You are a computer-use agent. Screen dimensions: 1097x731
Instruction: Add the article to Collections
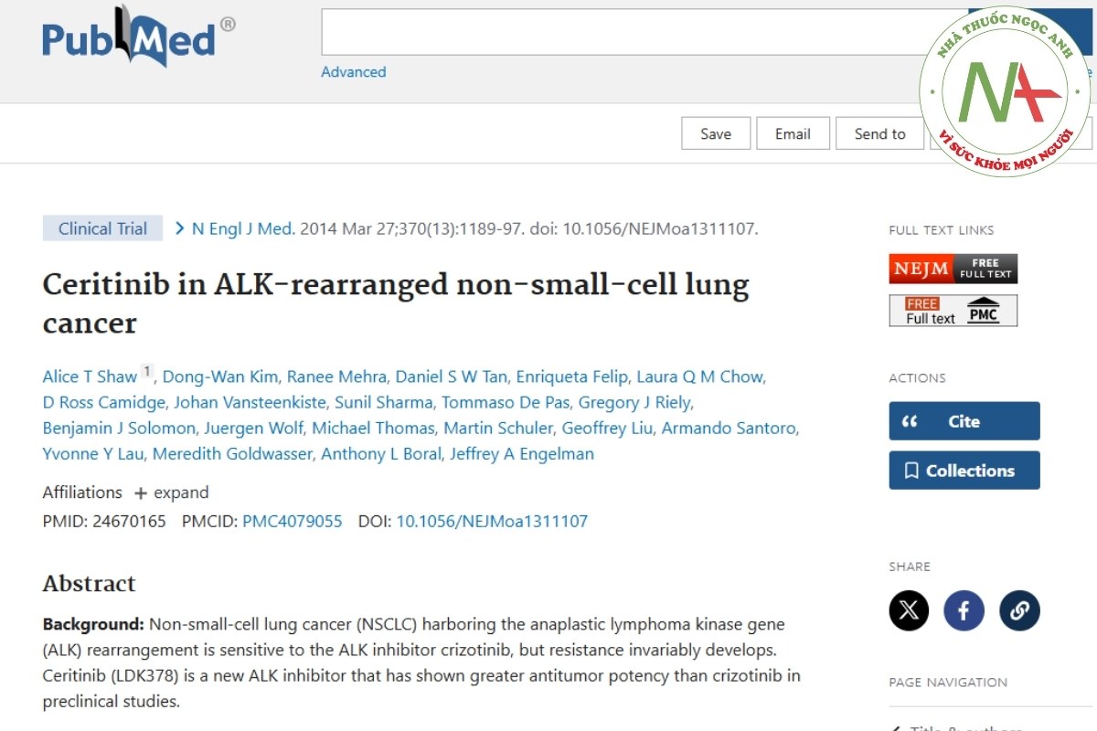point(964,471)
